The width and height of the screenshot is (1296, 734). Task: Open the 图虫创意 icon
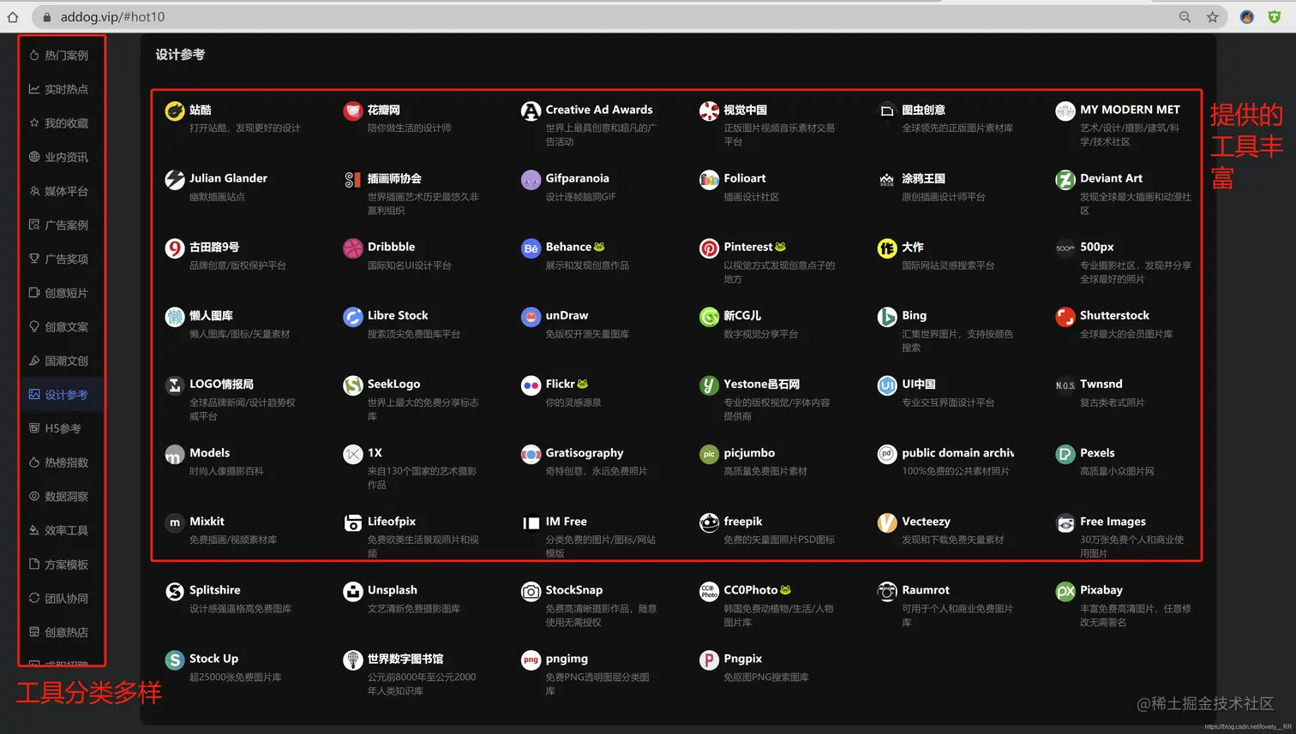887,110
